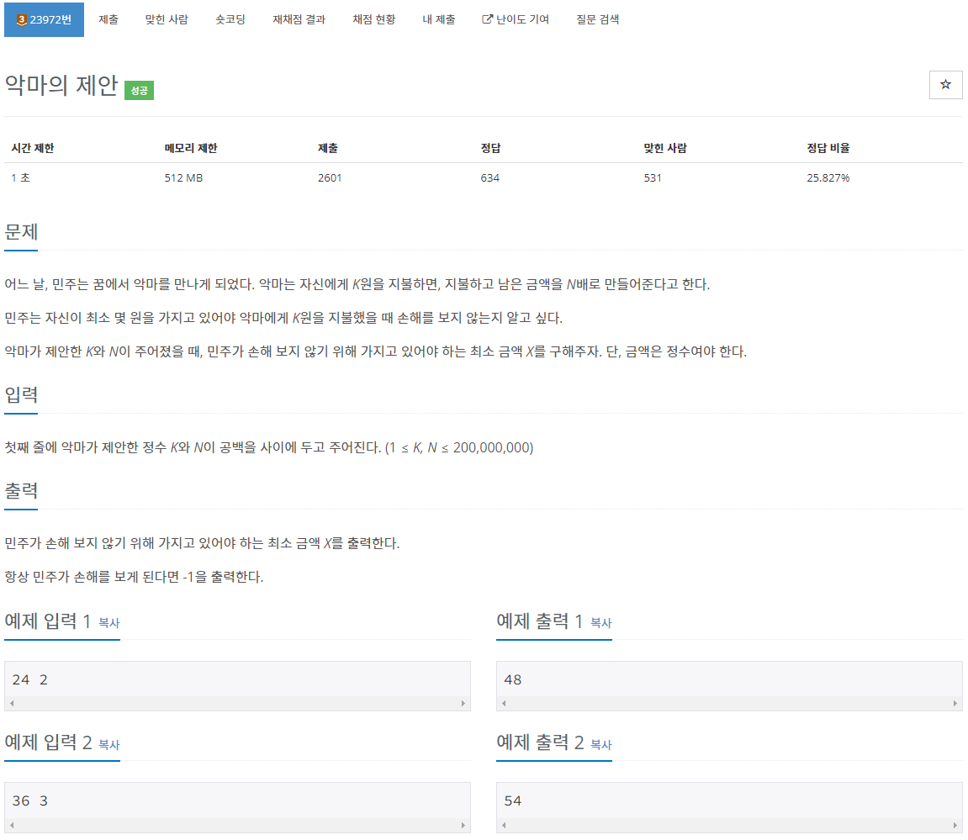
Task: Open the 질문 검색 page
Action: coord(597,18)
